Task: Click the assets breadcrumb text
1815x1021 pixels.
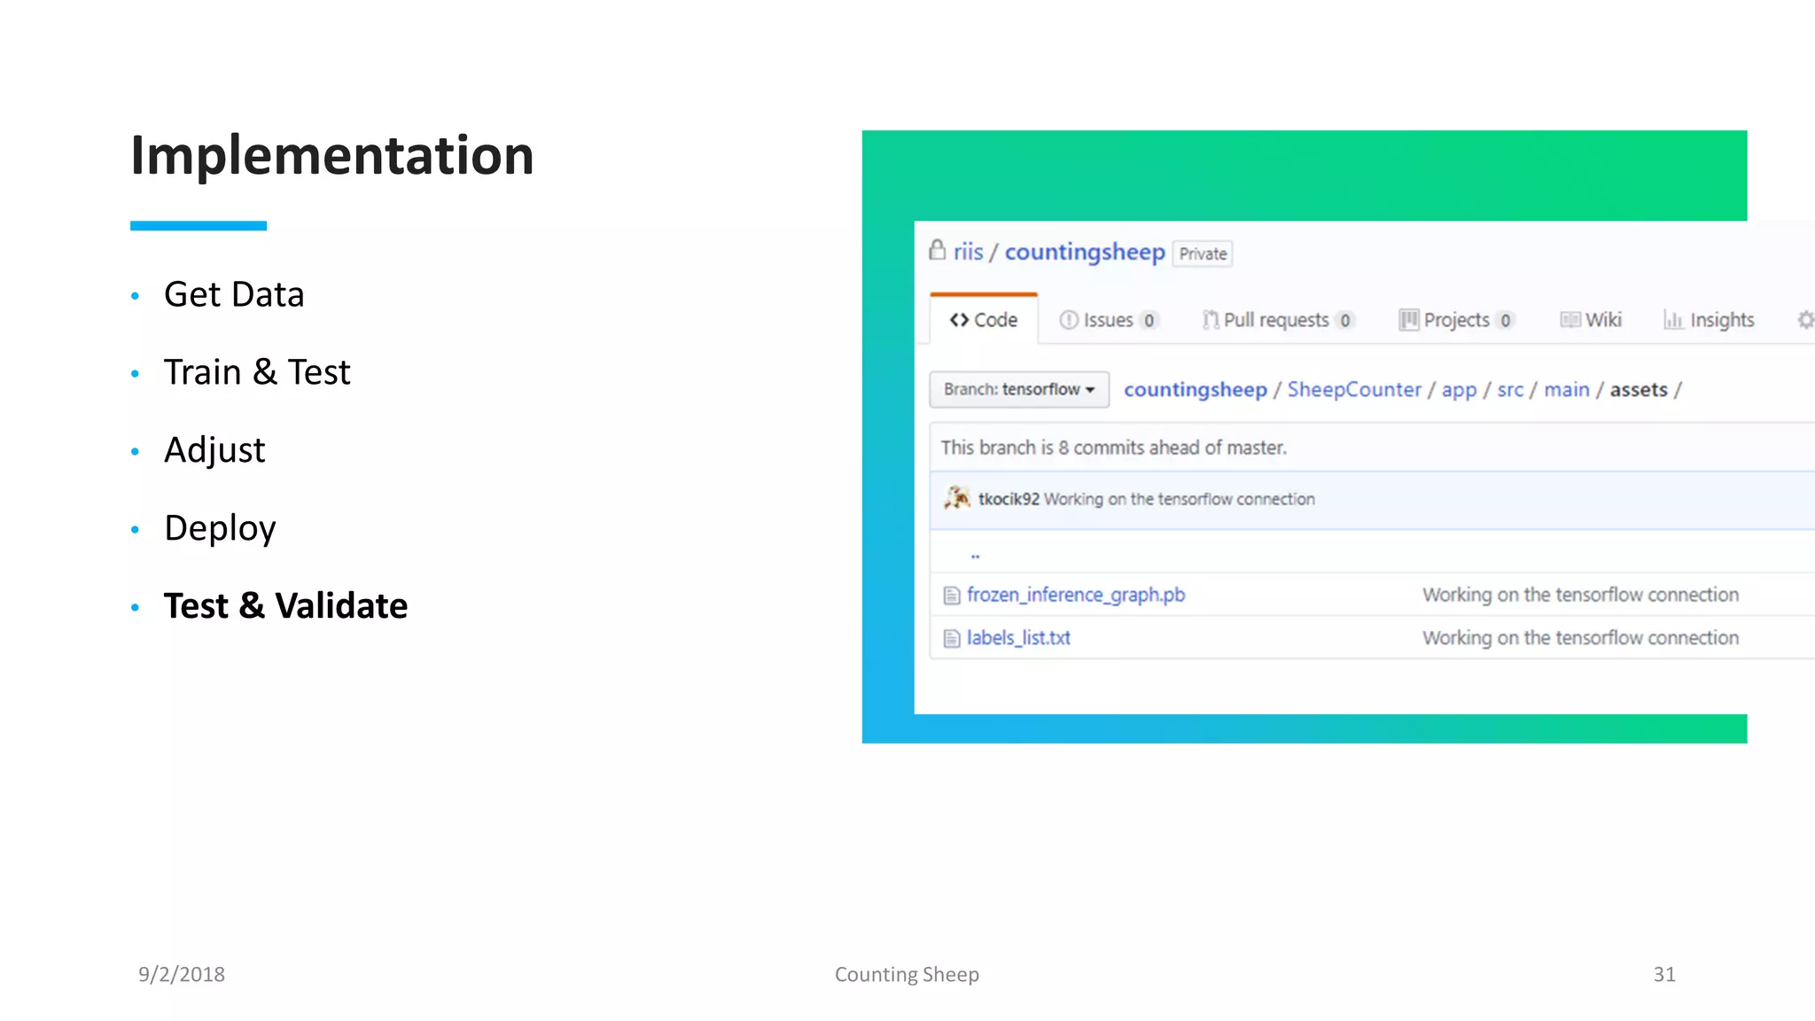Action: point(1639,390)
